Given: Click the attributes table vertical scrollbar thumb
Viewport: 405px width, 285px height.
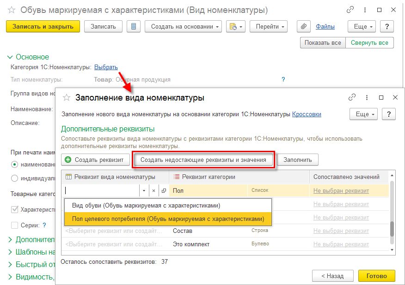Looking at the screenshot, I should point(392,229).
